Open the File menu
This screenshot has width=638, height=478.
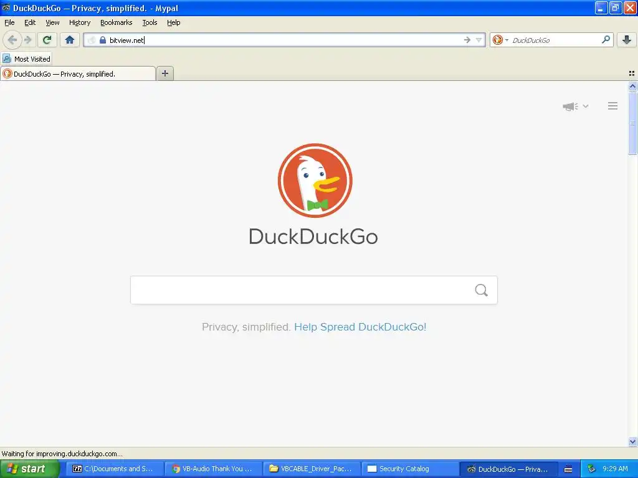click(9, 22)
